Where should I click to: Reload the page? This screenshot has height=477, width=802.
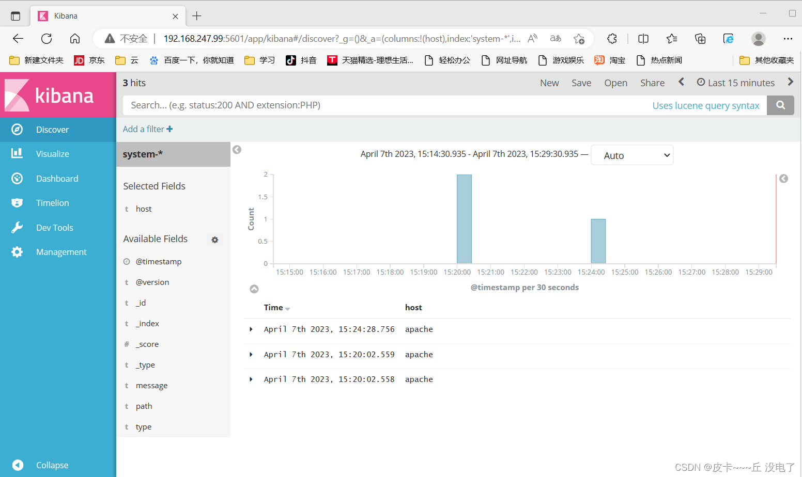47,39
